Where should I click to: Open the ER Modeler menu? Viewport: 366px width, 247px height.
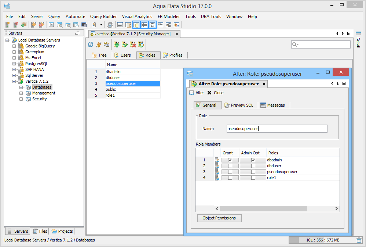point(169,17)
